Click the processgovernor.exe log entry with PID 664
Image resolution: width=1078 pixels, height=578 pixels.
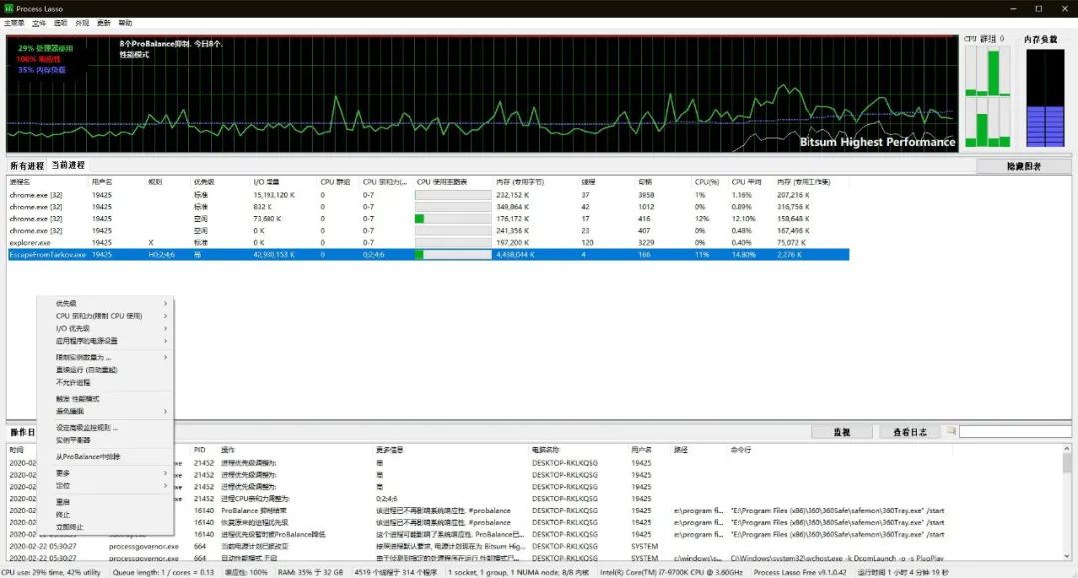[536, 546]
